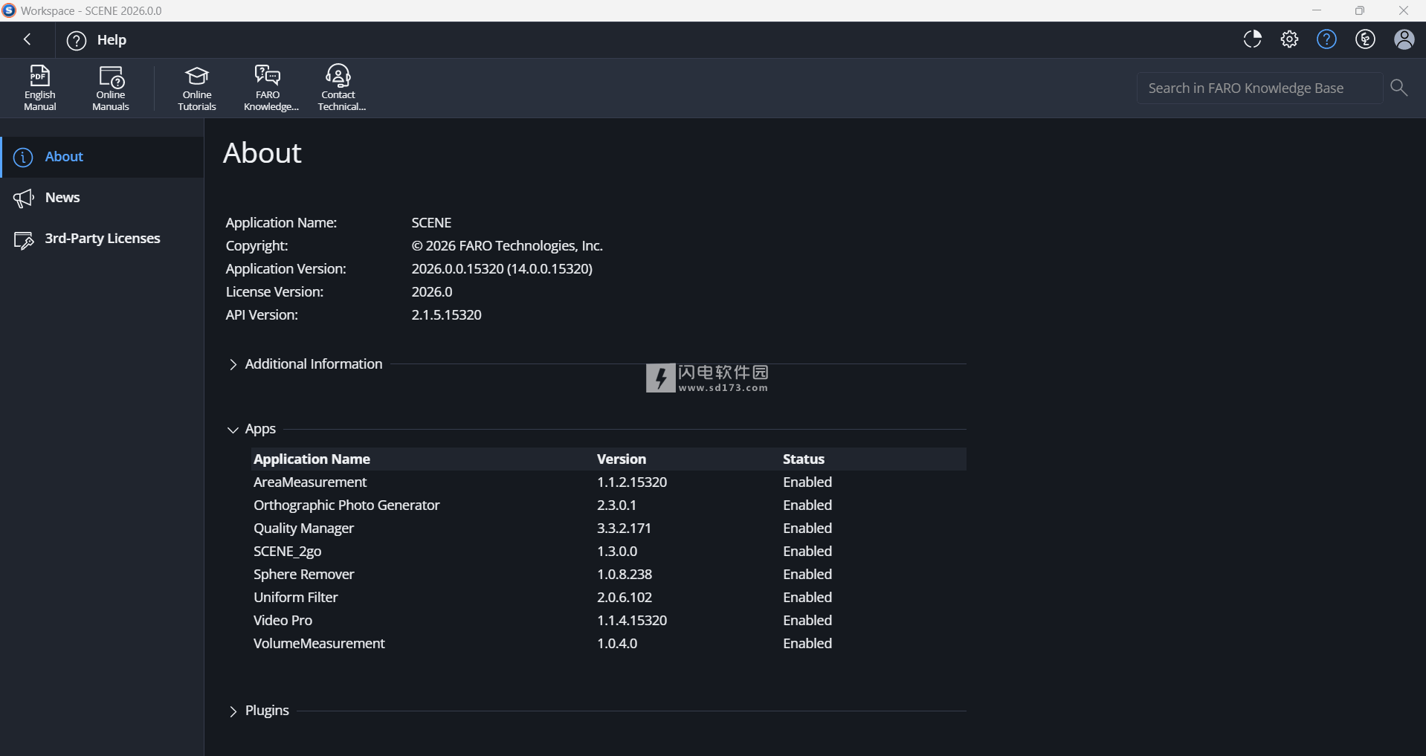Collapse the Apps section
Image resolution: width=1426 pixels, height=756 pixels.
tap(233, 430)
